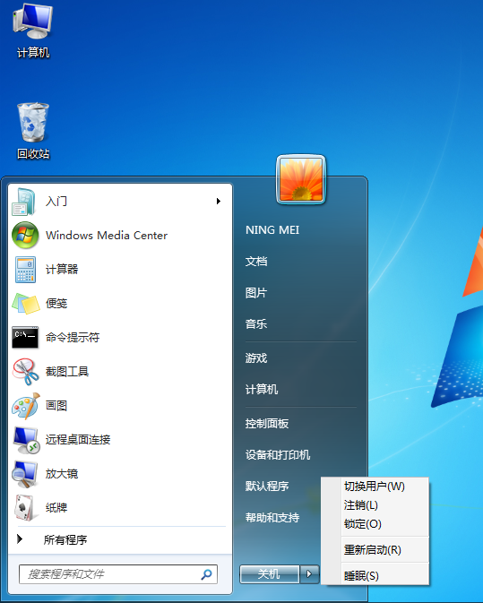483x603 pixels.
Task: Open 计算机 in Start menu right pane
Action: (x=262, y=389)
